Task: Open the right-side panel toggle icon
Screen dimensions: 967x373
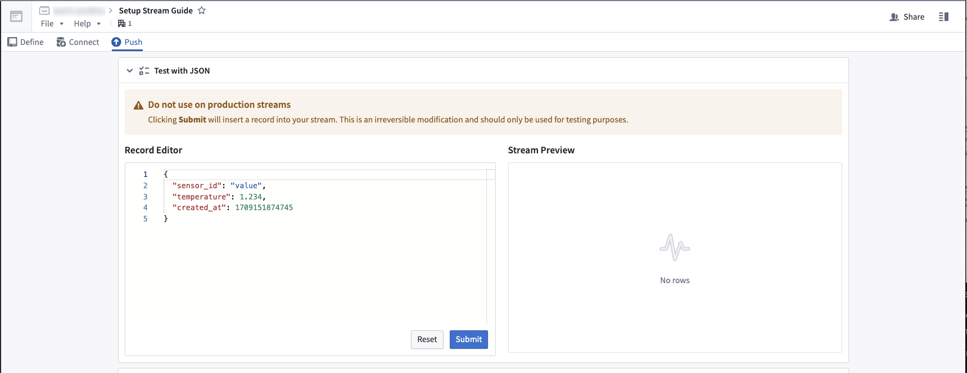Action: pyautogui.click(x=944, y=17)
